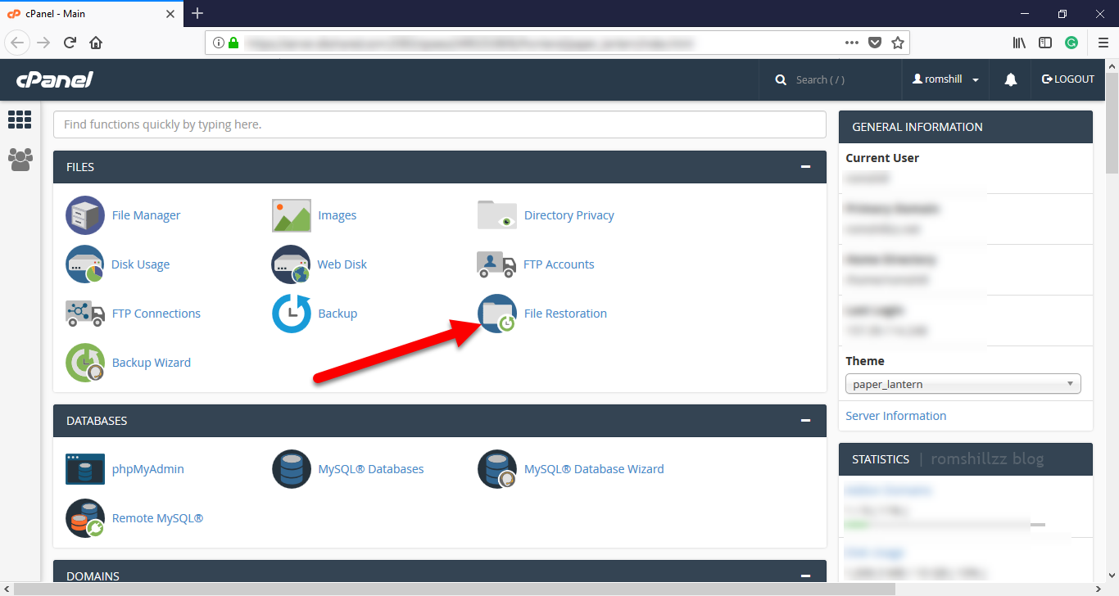Open the notifications bell

tap(1010, 79)
